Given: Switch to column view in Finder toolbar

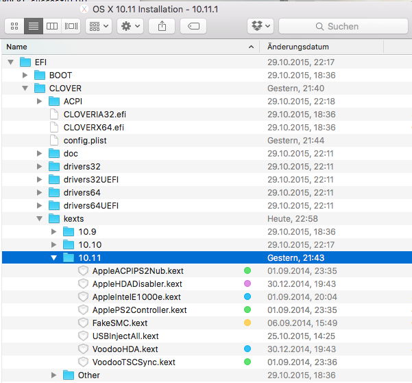Looking at the screenshot, I should coord(52,26).
